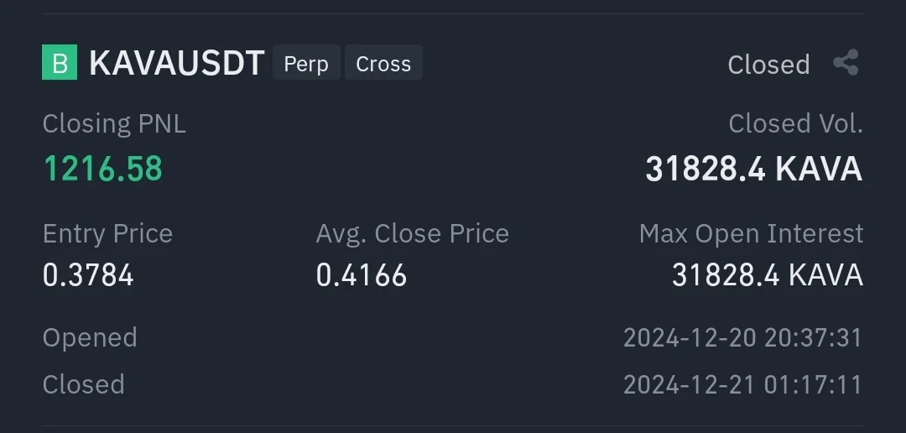Click the KAVA amount under Closed Vol.
The image size is (906, 433).
click(753, 169)
